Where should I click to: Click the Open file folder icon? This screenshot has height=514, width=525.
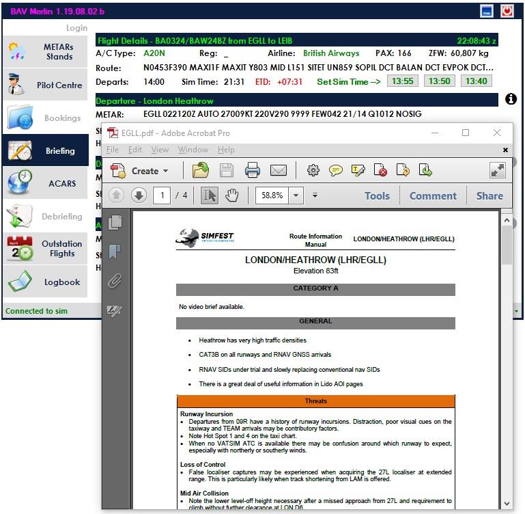[x=200, y=170]
